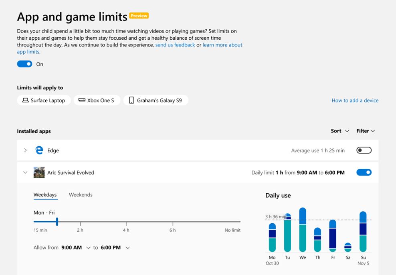This screenshot has height=275, width=396.
Task: Open the 9:00 AM start time dropdown
Action: click(x=88, y=248)
